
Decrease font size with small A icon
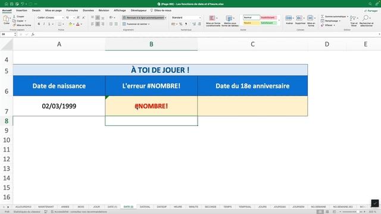tap(83, 17)
